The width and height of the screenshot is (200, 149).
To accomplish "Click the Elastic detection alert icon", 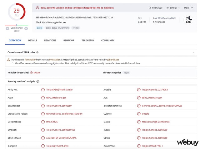I will pos(139,122).
